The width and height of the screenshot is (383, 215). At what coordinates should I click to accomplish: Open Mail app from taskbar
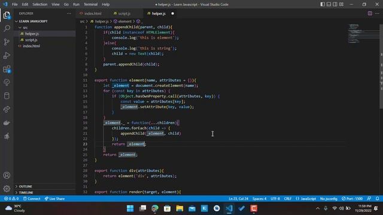click(x=192, y=208)
